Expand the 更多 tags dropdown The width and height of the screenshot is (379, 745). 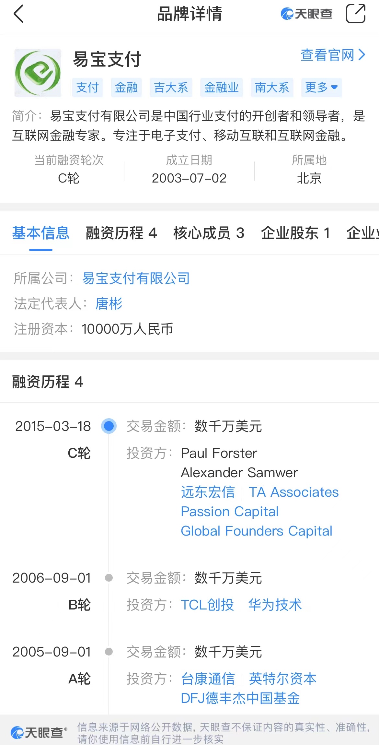point(321,88)
